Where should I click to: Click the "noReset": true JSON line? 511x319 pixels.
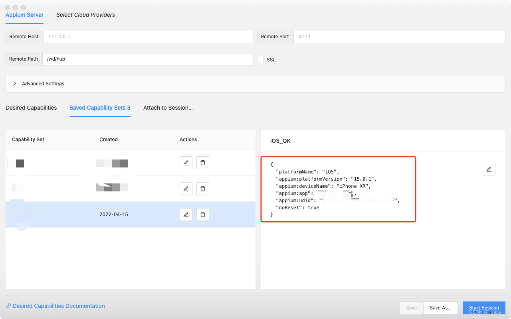pos(297,208)
